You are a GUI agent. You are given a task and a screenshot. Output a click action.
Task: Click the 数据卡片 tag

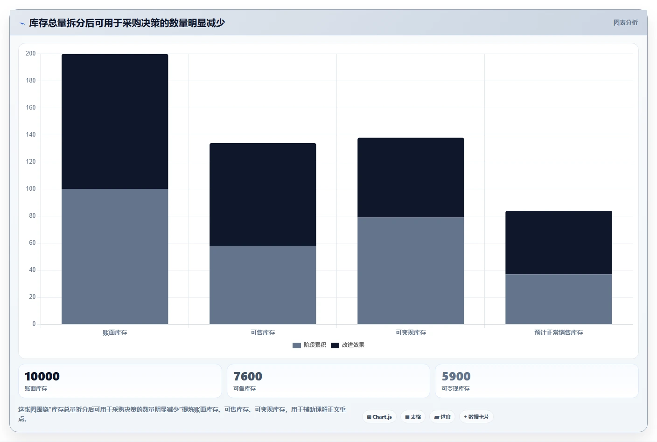click(476, 417)
